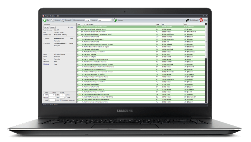Click the Odds 40.00 input field
This screenshot has width=251, height=142.
point(46,97)
